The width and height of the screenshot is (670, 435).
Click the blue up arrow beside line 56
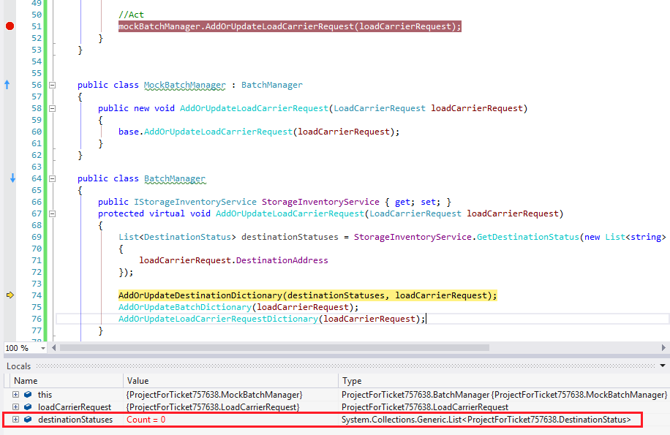click(x=7, y=85)
